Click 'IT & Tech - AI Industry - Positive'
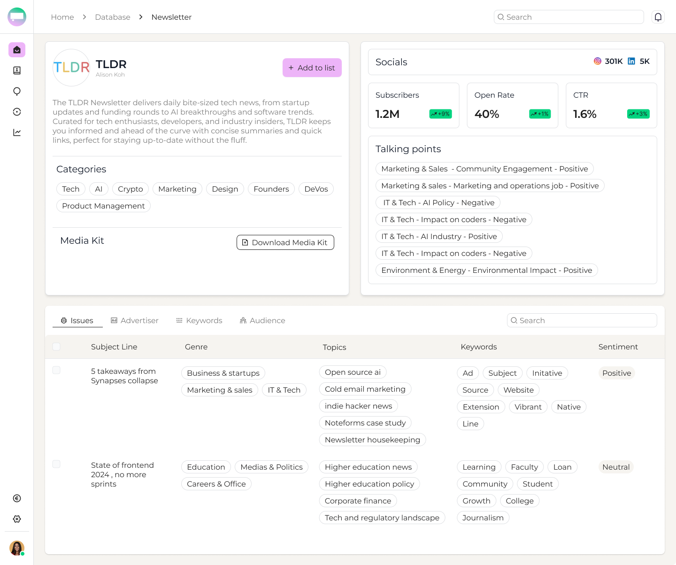This screenshot has width=676, height=565. point(439,236)
